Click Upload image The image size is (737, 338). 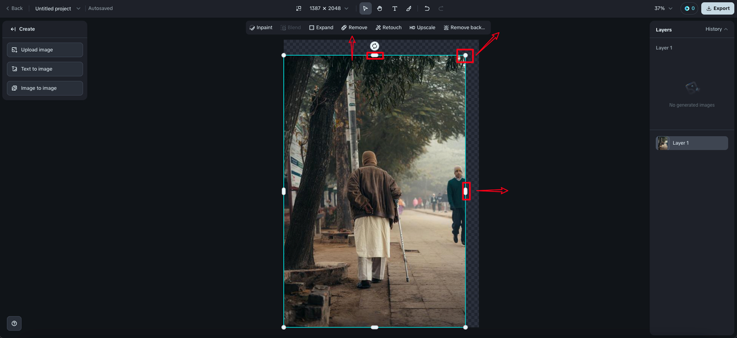coord(45,50)
